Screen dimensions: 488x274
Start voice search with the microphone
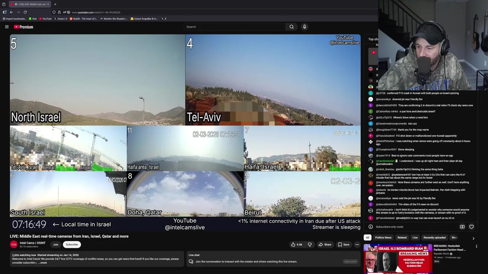[x=304, y=27]
